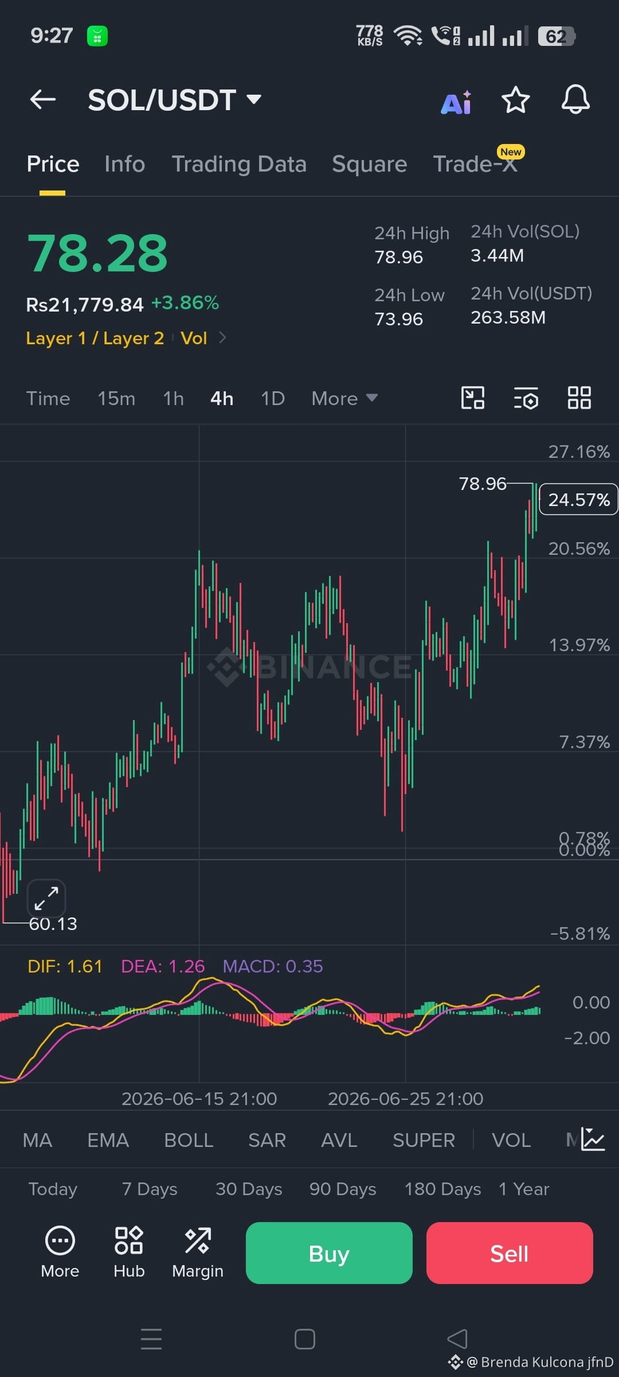This screenshot has width=619, height=1377.
Task: Tap the green Buy button
Action: [x=329, y=1253]
